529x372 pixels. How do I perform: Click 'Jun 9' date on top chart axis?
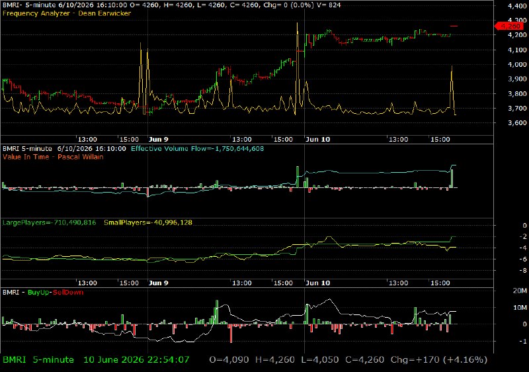click(158, 140)
